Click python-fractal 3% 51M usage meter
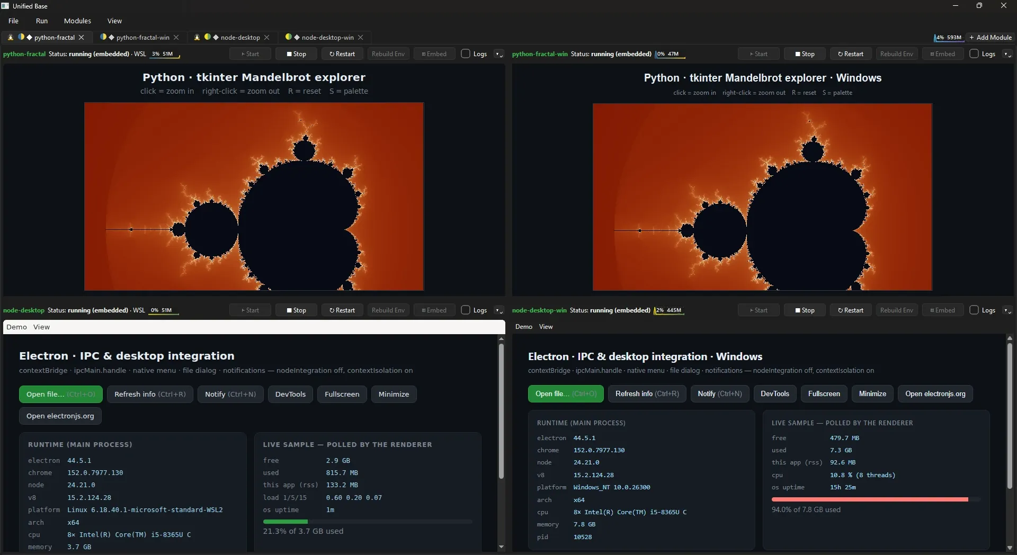1017x555 pixels. click(x=164, y=54)
